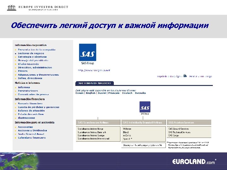Viewport: 227px width, 170px height.
Task: Click airBaltic in Branded Airlines list
Action: click(127, 135)
